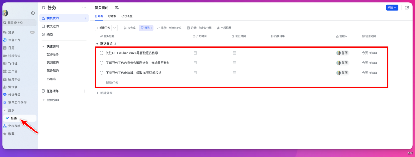Screen dimensions: 415x157
Task: Collapse the 快速访问 section
Action: point(43,46)
